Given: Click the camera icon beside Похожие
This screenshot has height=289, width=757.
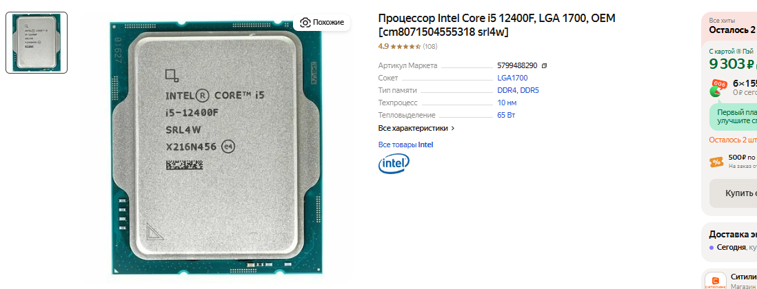Looking at the screenshot, I should coord(305,22).
